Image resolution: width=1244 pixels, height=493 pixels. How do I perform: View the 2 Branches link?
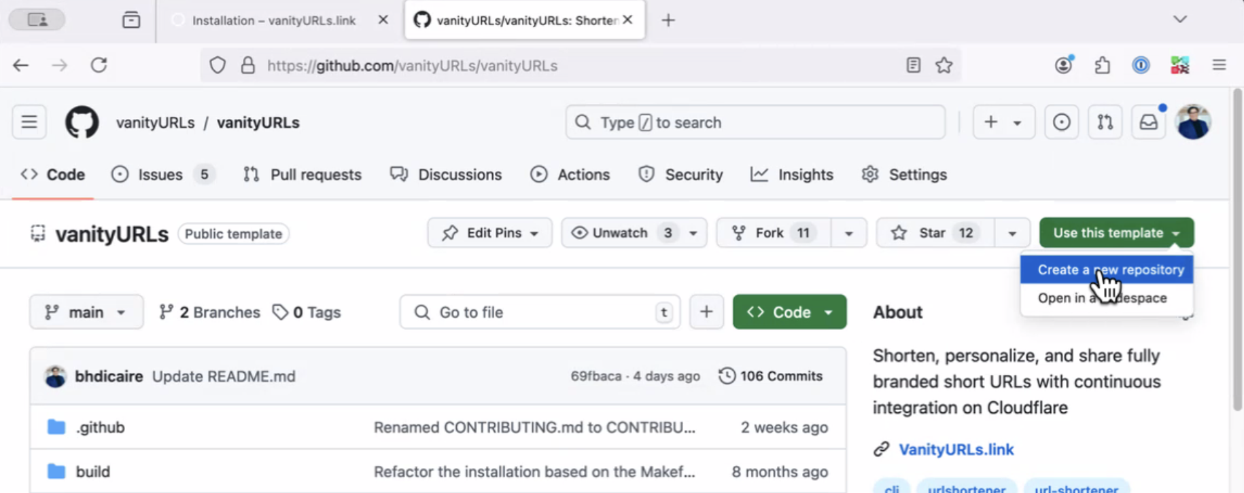[209, 312]
